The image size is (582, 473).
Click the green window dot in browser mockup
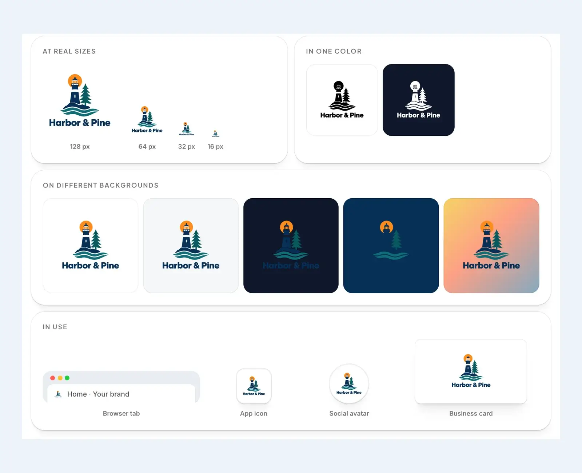tap(67, 378)
